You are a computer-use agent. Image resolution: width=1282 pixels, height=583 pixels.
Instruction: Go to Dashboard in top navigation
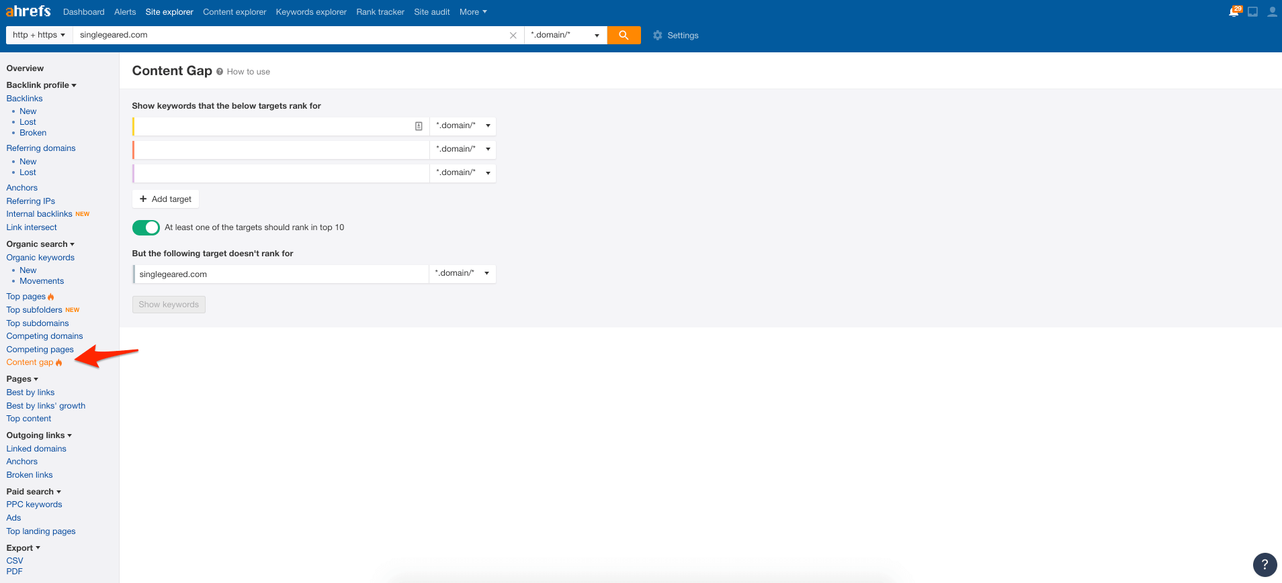[x=84, y=12]
